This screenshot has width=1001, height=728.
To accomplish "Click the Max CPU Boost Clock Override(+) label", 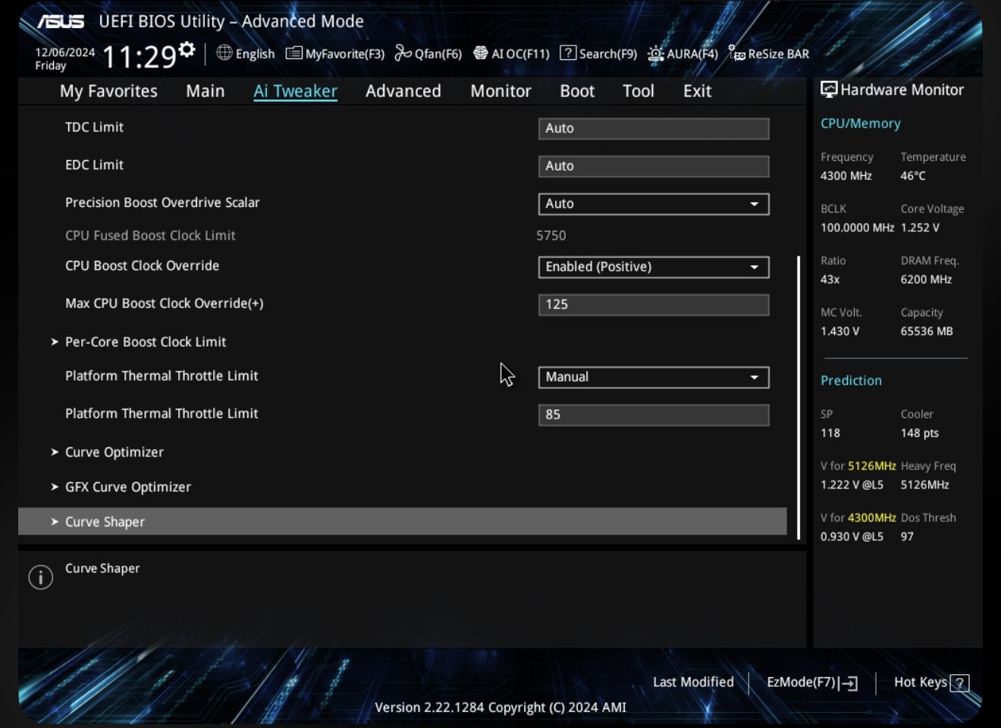I will 165,303.
